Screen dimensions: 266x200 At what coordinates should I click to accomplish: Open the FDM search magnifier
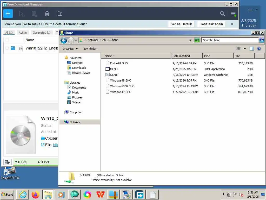[x=223, y=14]
